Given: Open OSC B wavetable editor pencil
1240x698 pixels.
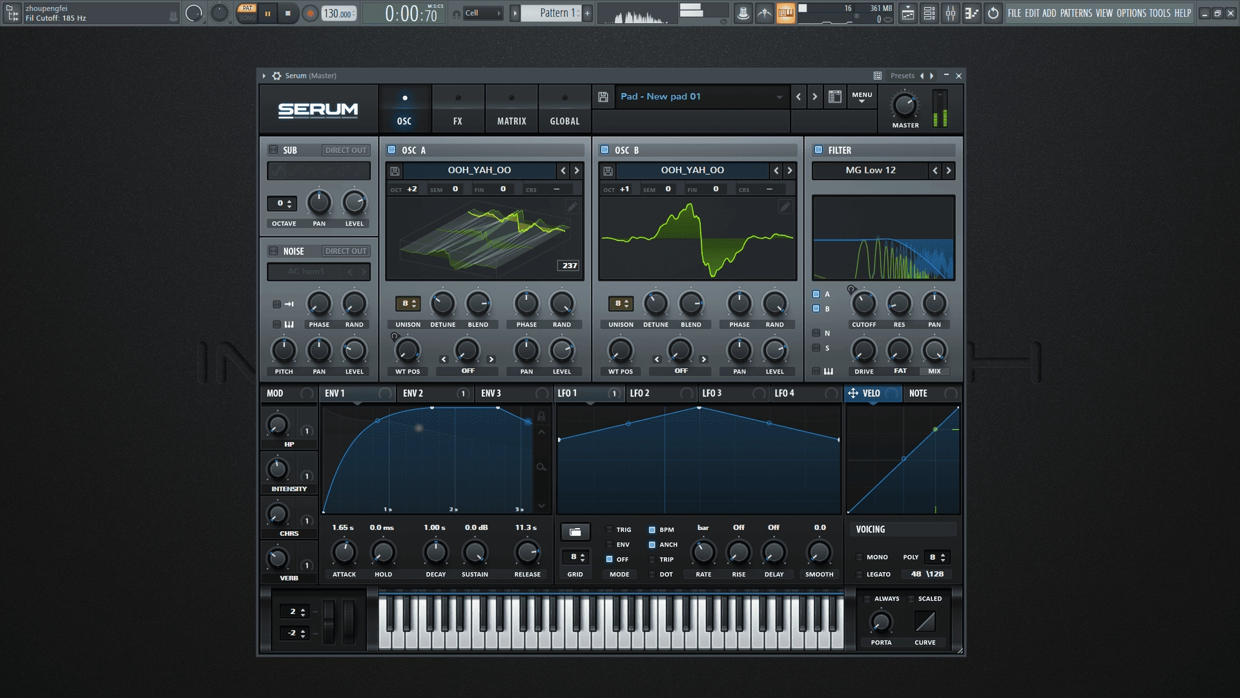Looking at the screenshot, I should pyautogui.click(x=785, y=207).
